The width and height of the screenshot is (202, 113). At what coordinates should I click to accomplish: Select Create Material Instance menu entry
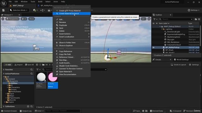72,13
